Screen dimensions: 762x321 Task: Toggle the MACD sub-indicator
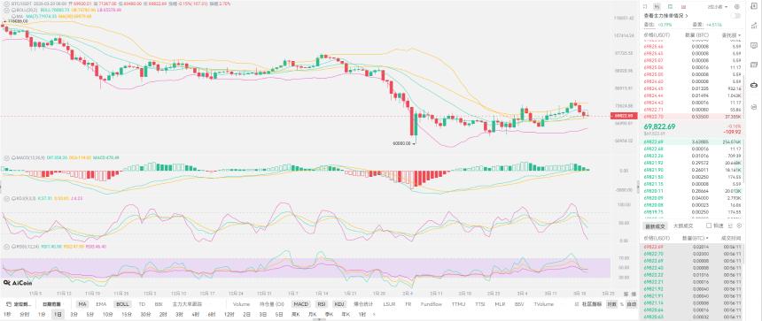click(301, 304)
